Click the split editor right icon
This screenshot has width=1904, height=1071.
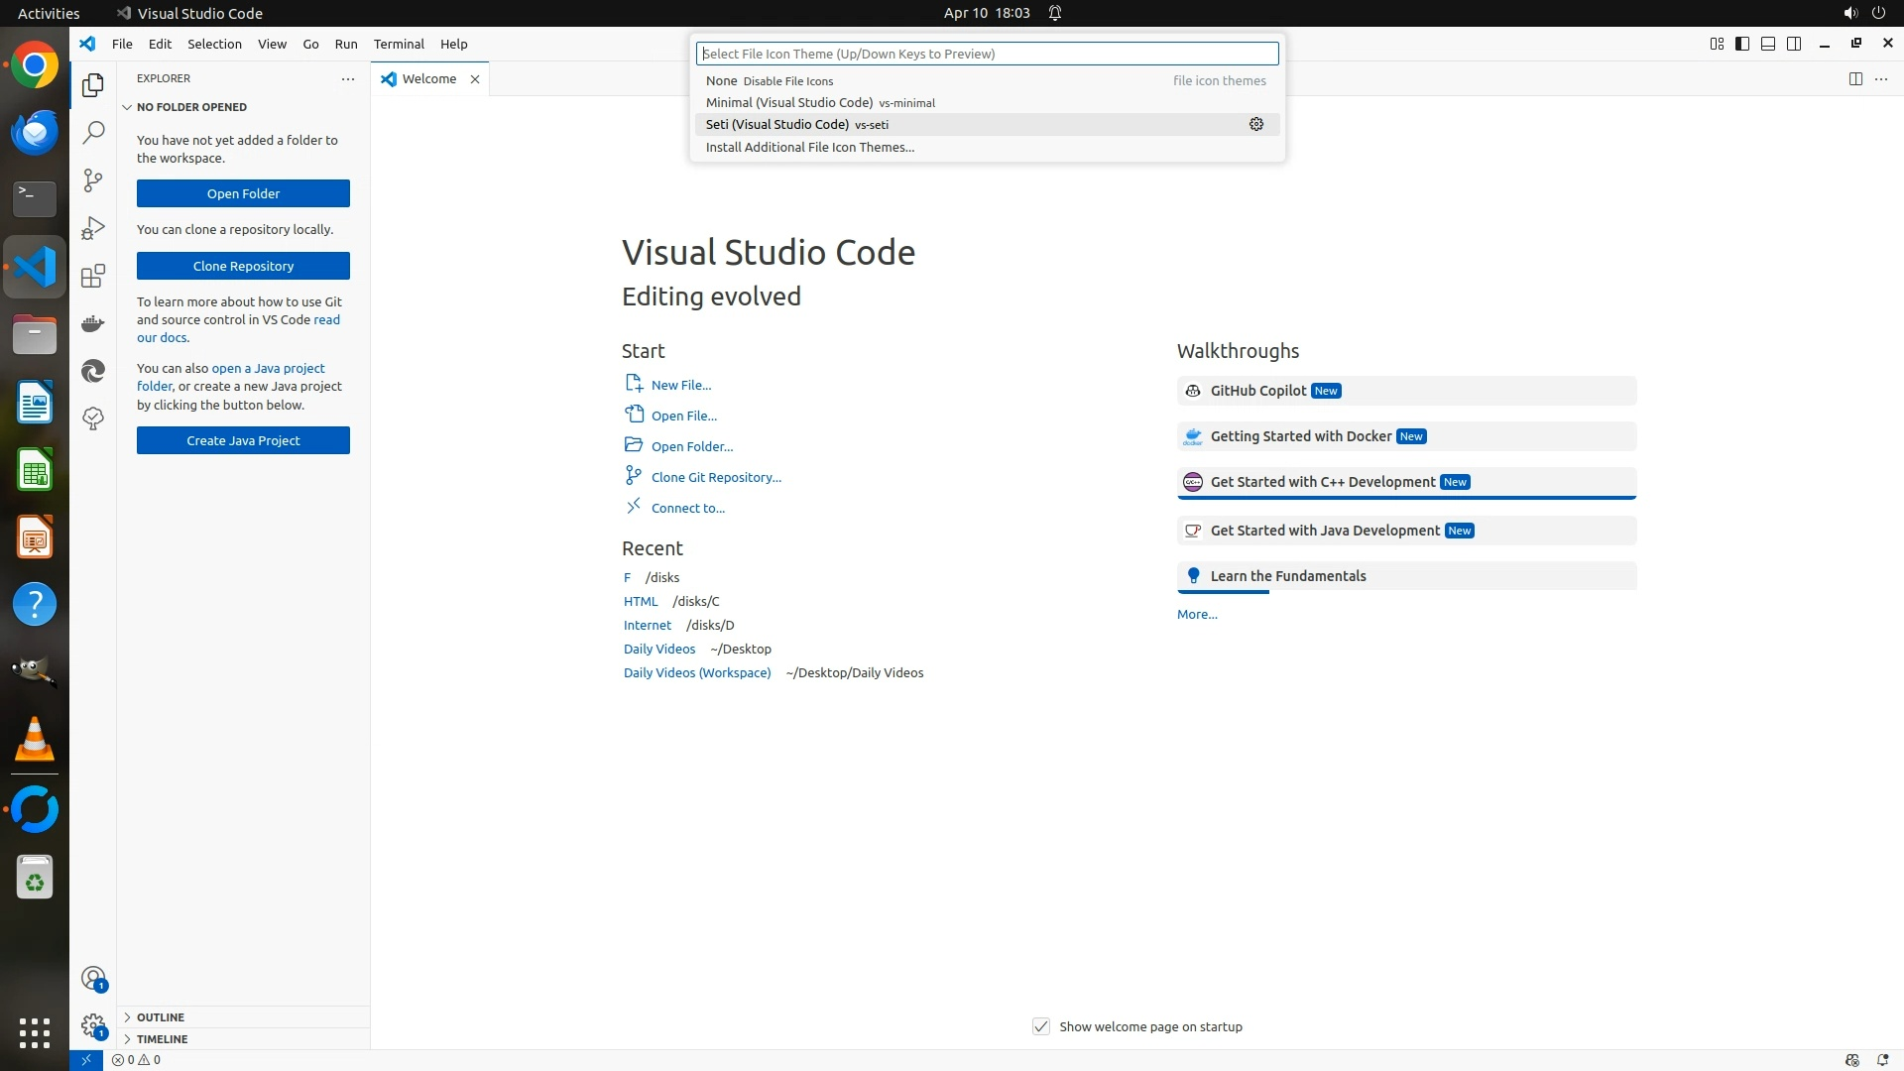pyautogui.click(x=1855, y=79)
